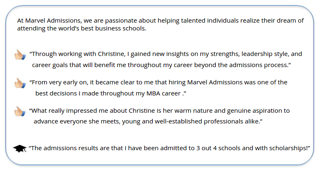Click the quote line 'From very early on'
316x172 pixels.
pos(158,82)
